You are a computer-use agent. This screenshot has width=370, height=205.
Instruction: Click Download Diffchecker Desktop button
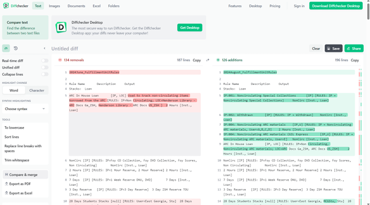point(336,6)
